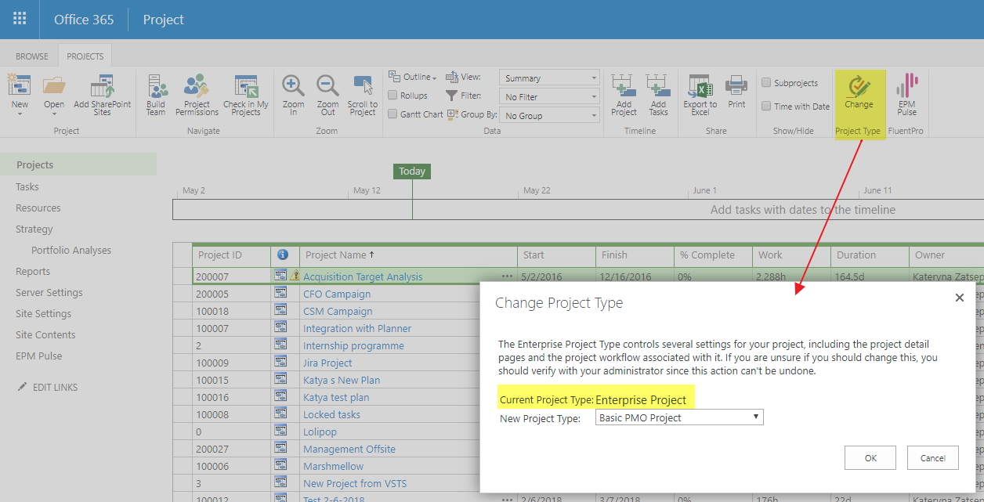Zoom In on the timeline
Screen dimensions: 984x502
294,96
